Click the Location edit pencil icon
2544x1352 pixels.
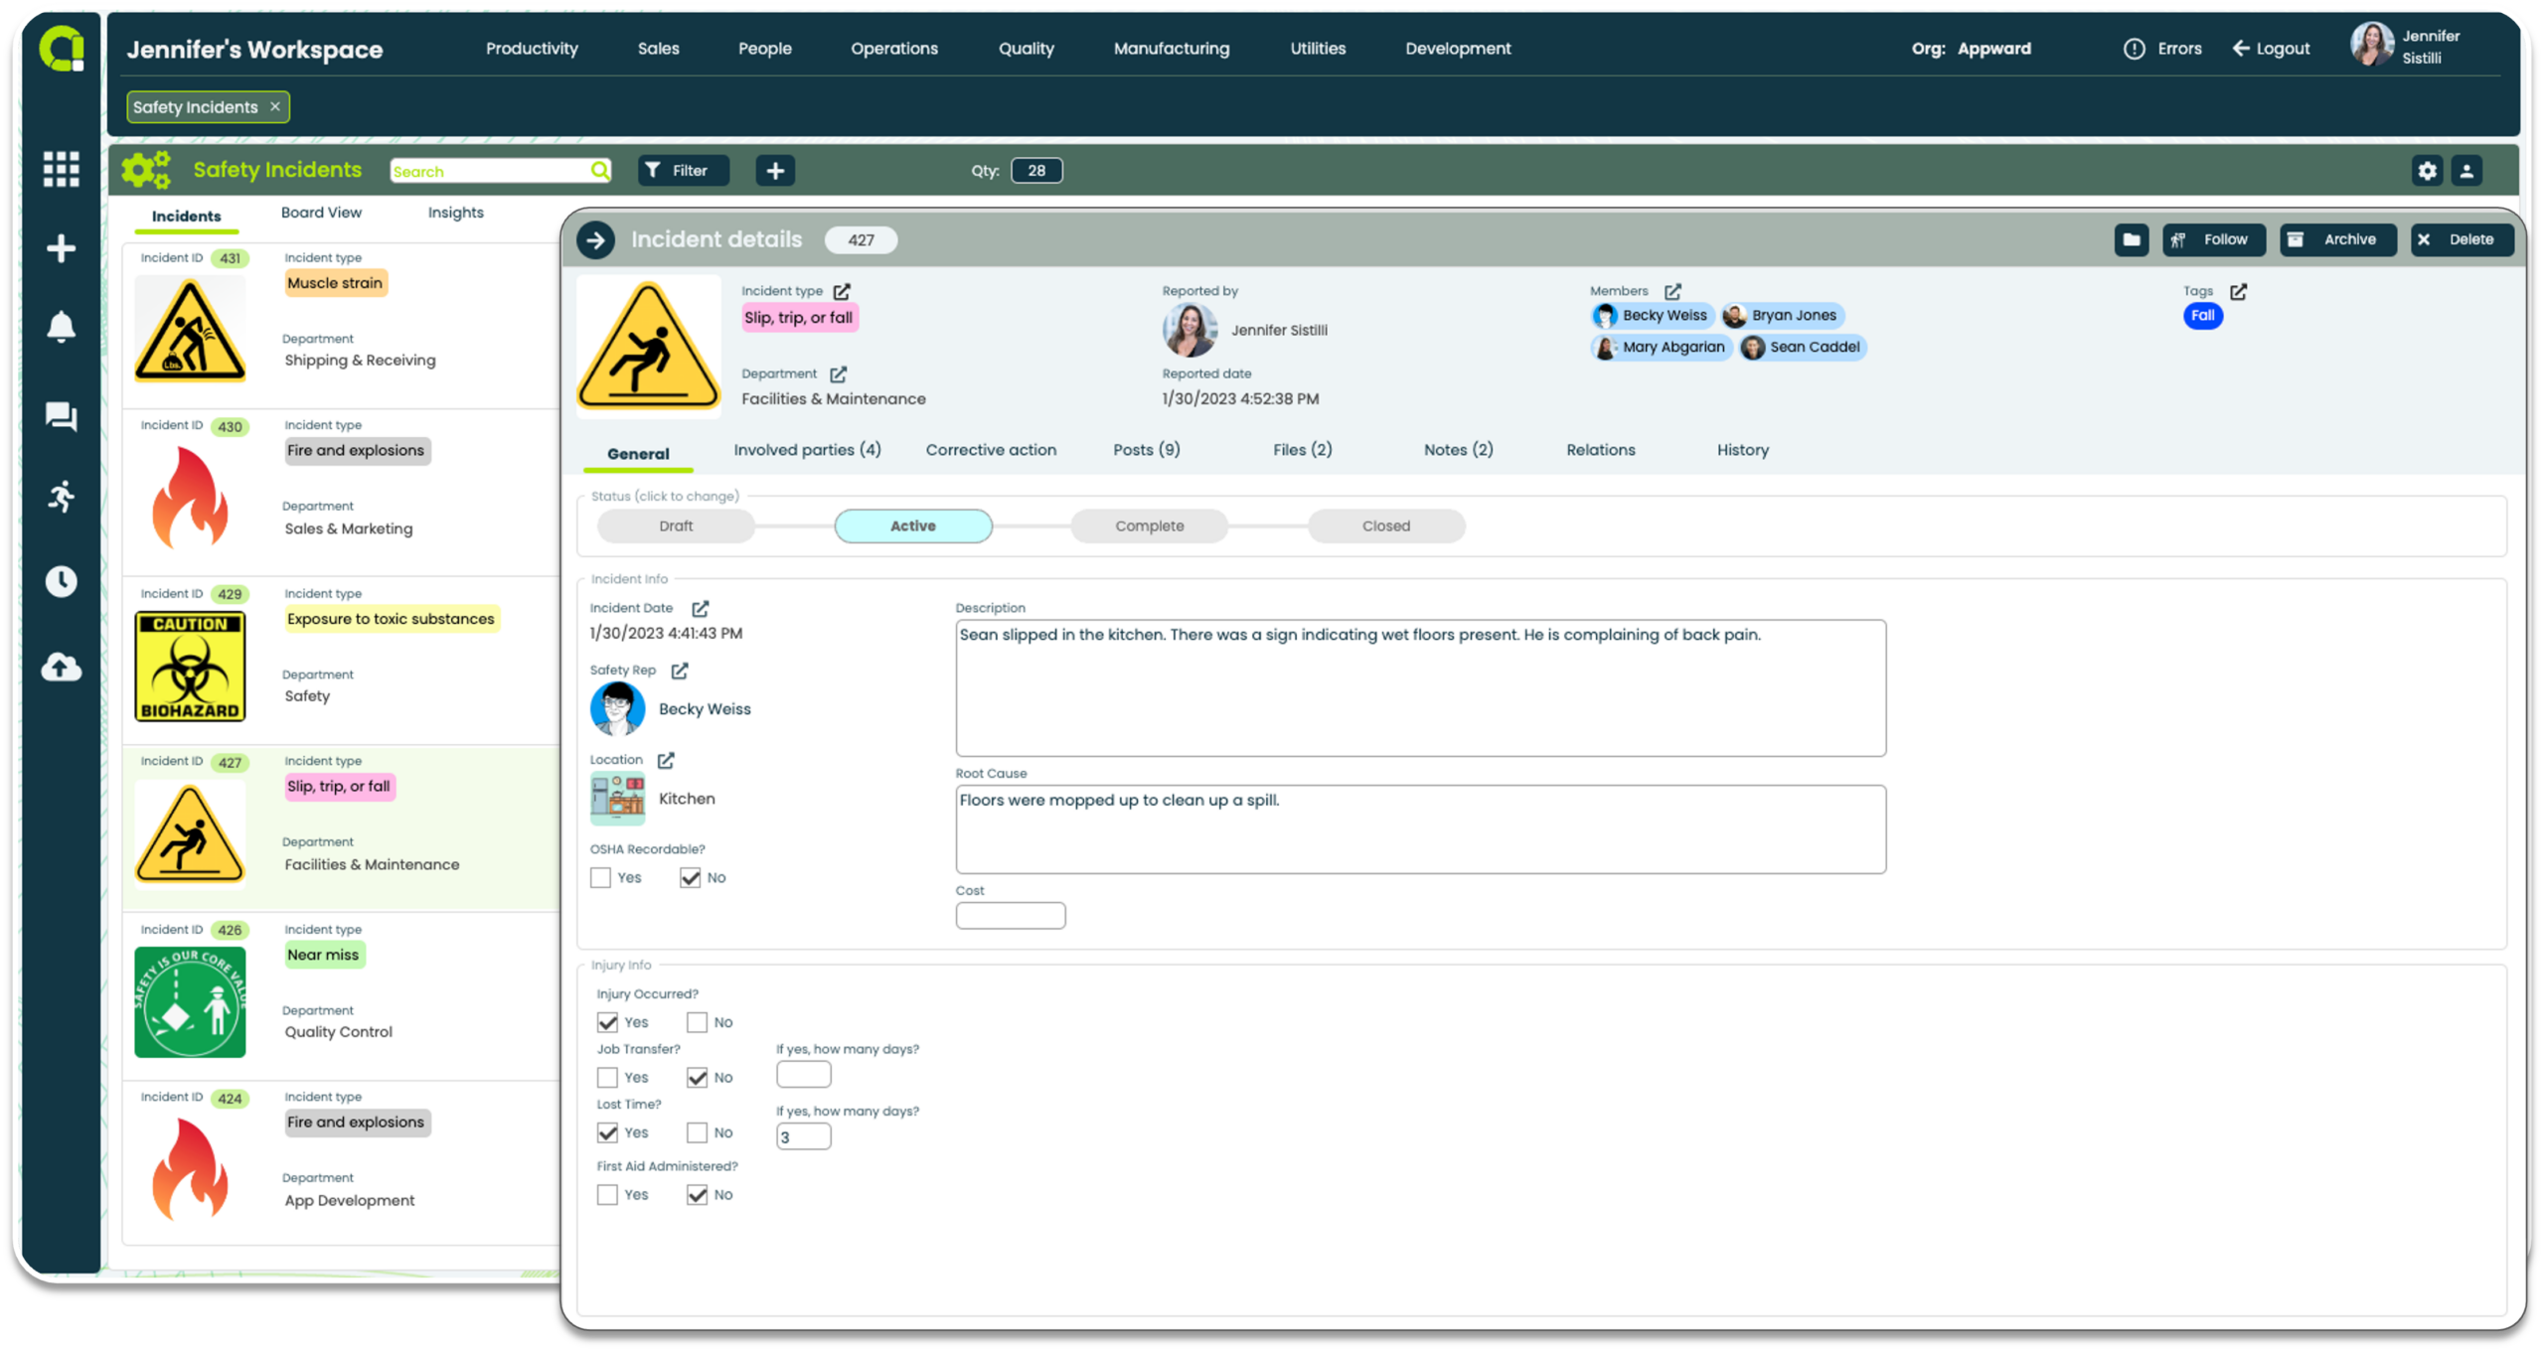pos(663,760)
